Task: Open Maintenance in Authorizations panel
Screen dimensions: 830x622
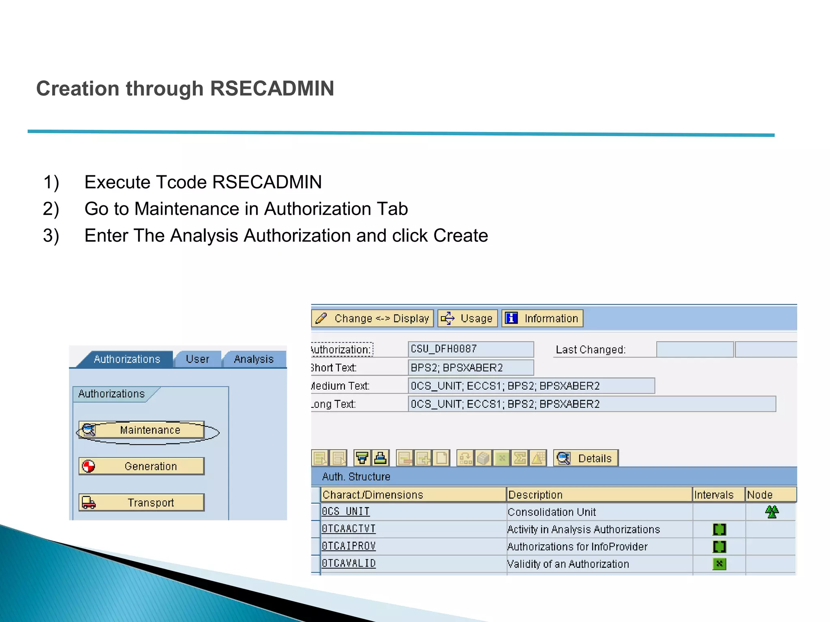Action: click(141, 430)
